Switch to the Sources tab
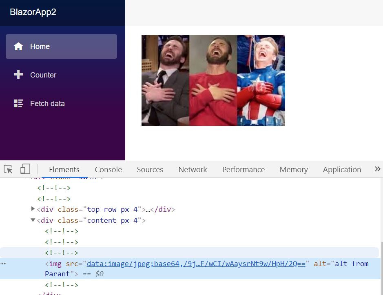 tap(150, 169)
